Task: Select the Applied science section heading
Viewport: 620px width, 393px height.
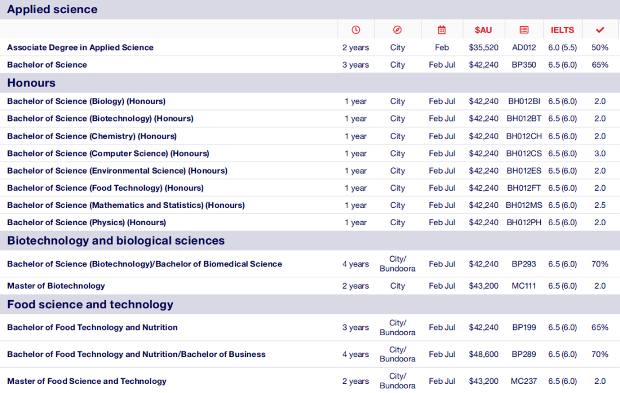Action: (x=52, y=10)
